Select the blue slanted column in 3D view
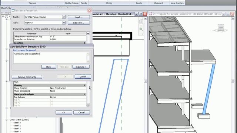This screenshot has width=237, height=133. pos(209,89)
